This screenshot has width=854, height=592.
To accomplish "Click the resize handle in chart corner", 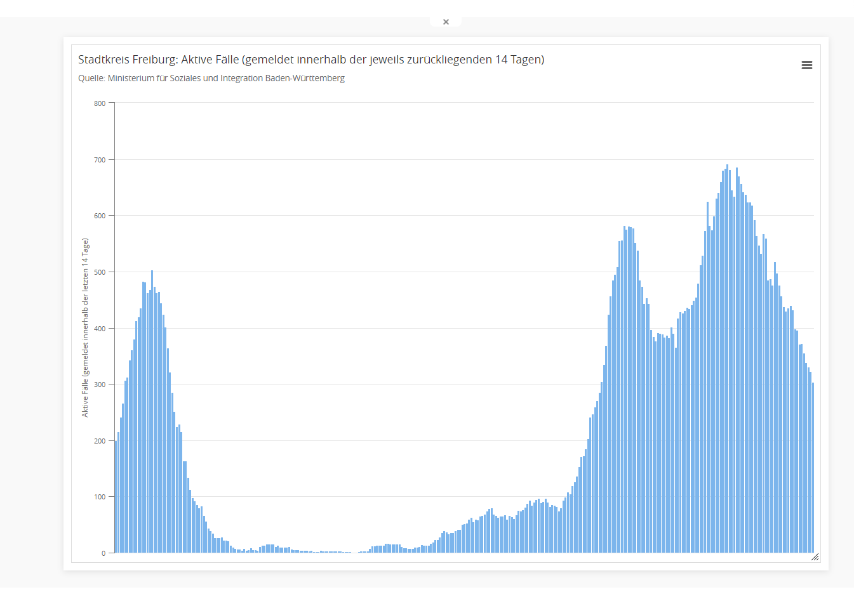I will (815, 556).
